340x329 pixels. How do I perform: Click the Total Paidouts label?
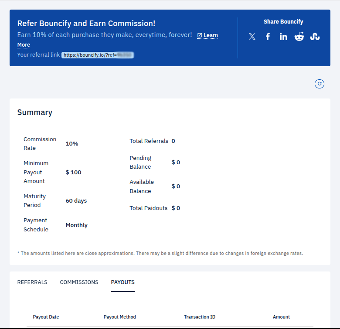click(149, 208)
